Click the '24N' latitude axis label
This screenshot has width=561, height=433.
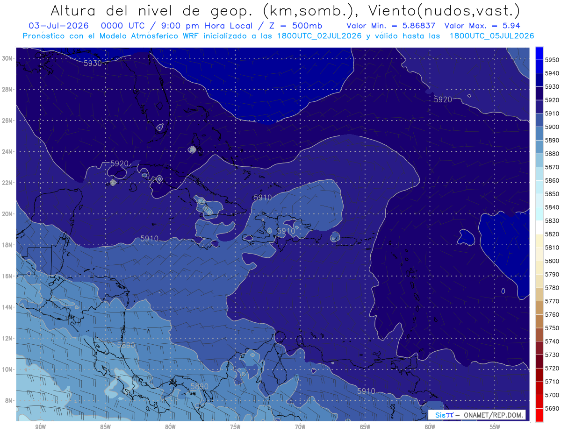point(7,151)
